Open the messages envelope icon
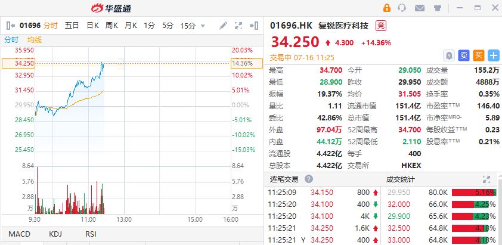502x245 pixels. (x=419, y=8)
